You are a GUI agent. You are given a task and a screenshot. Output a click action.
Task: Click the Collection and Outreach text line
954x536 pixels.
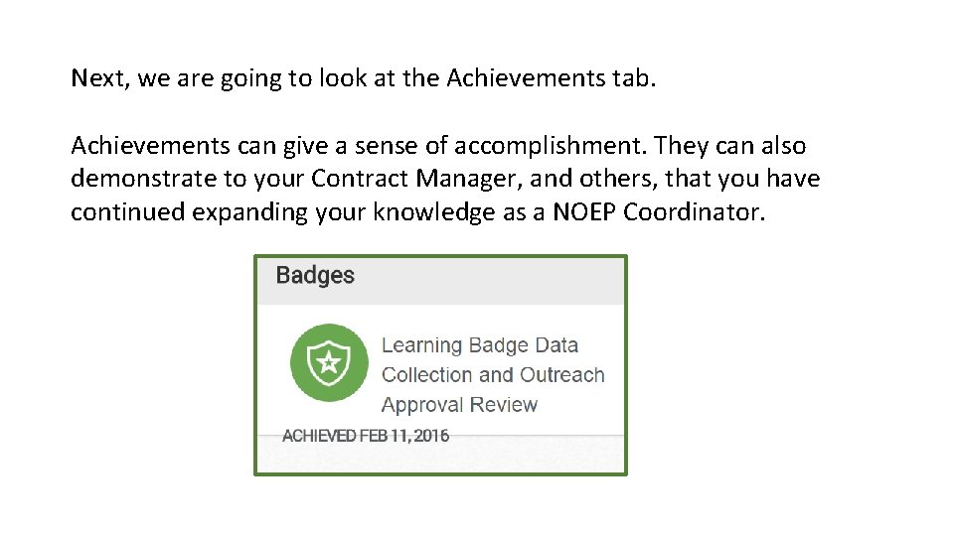(x=493, y=375)
